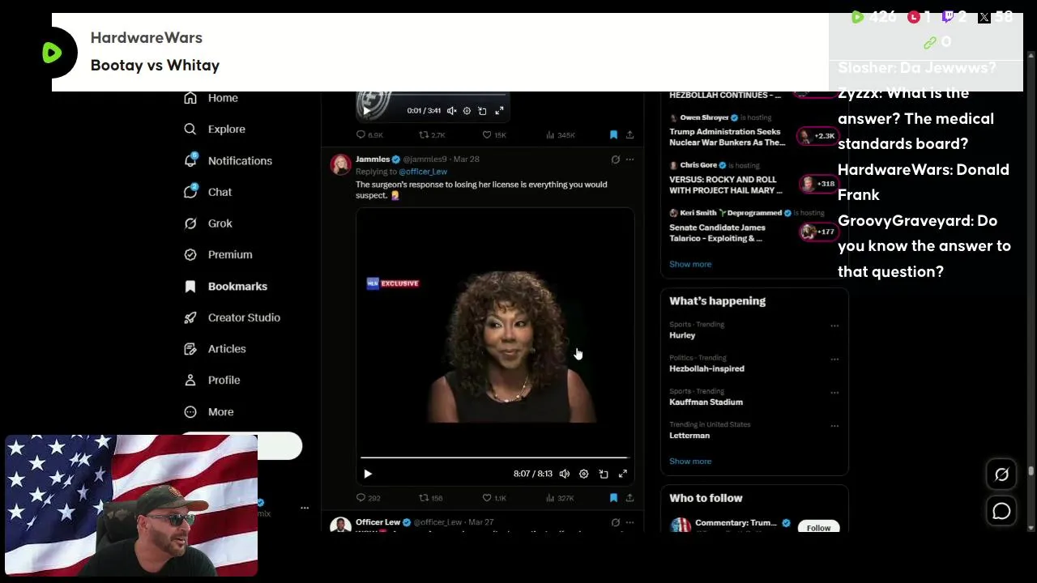This screenshot has height=583, width=1037.
Task: Click the Articles sidebar icon
Action: tap(190, 349)
